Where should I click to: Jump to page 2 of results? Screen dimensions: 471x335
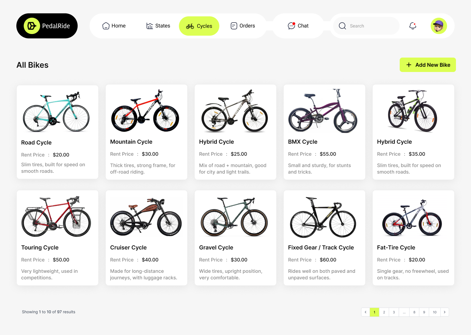point(384,312)
